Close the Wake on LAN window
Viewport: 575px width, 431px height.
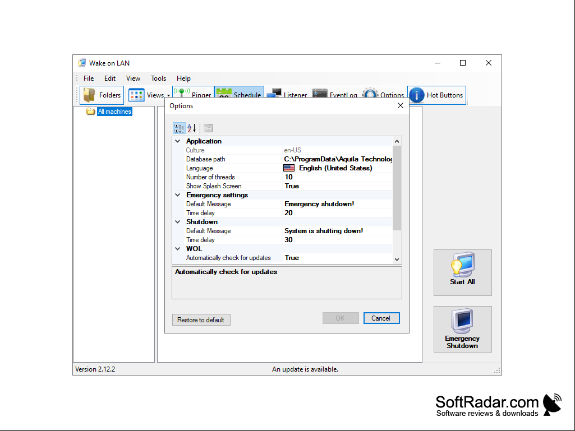coord(489,63)
